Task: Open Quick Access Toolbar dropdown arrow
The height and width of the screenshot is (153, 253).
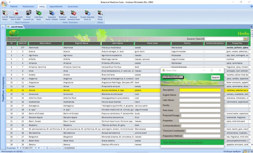Action: (x=10, y=2)
